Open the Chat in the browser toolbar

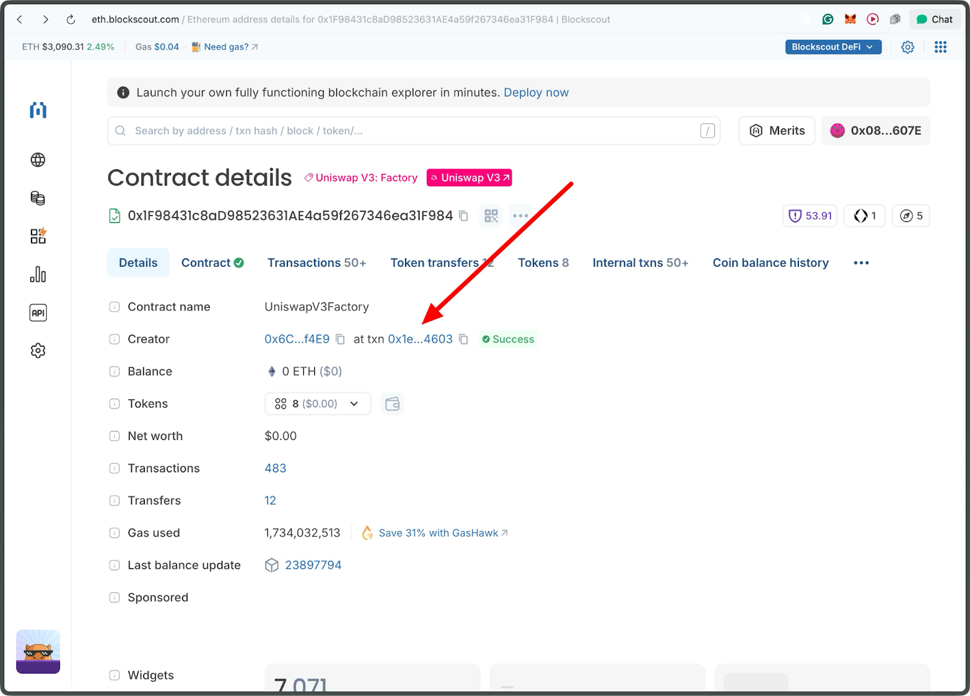click(934, 19)
